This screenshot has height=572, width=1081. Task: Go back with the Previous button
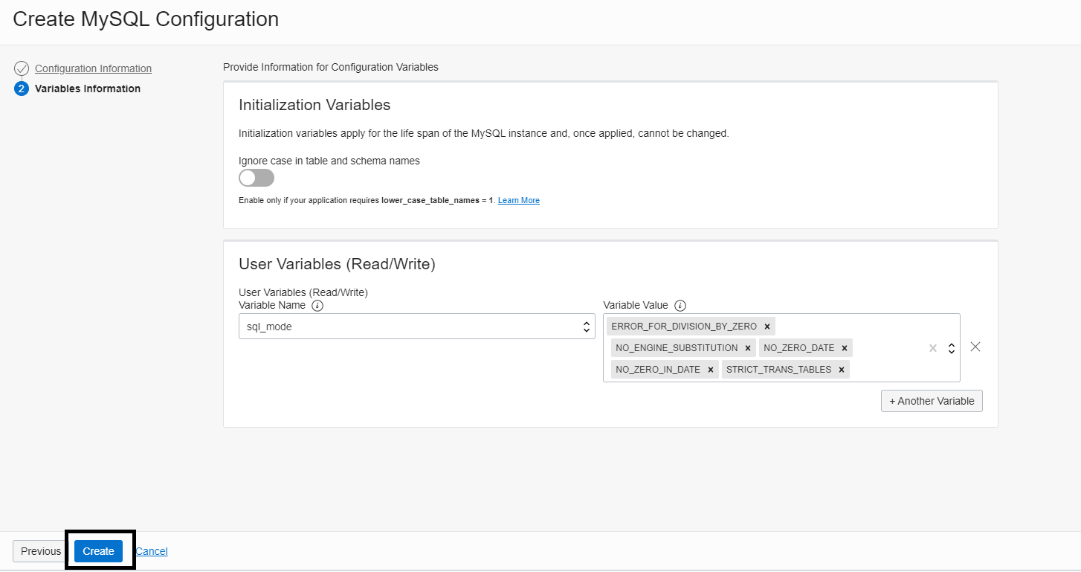[x=41, y=551]
